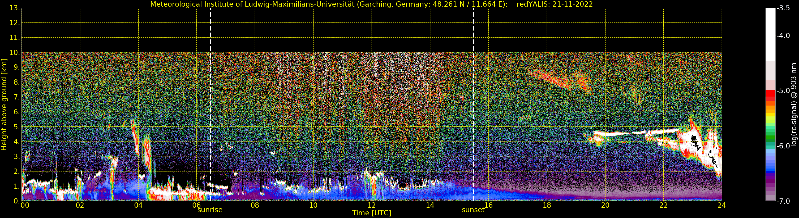Click the time tick label '04'

click(x=138, y=205)
